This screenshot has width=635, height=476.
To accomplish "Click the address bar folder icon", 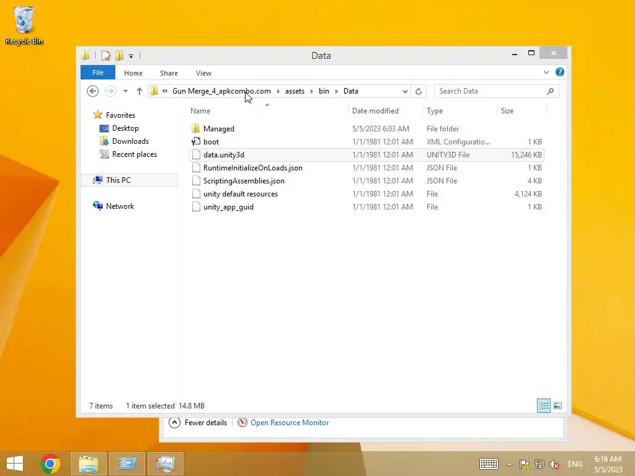I will (154, 91).
